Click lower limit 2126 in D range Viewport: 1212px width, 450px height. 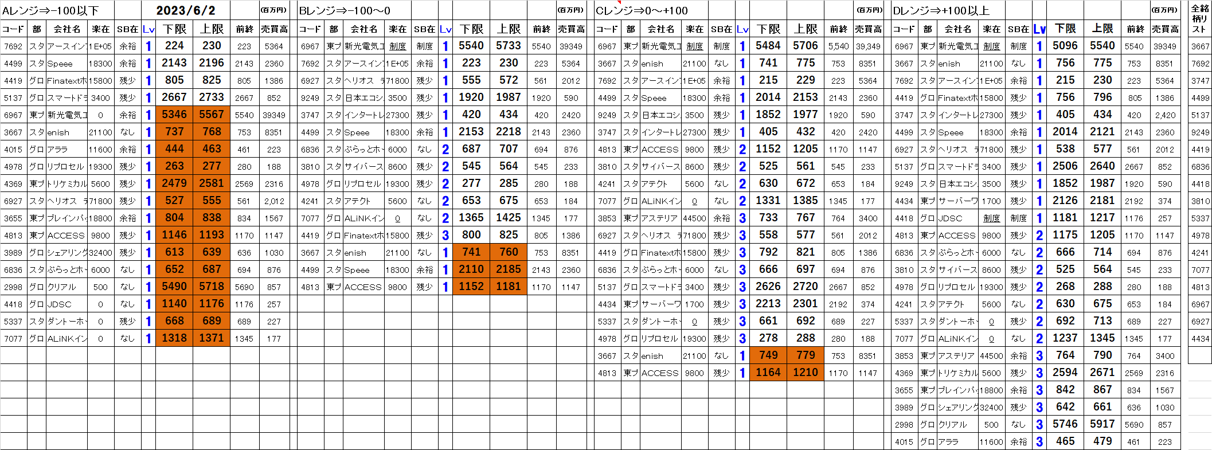coord(1065,201)
